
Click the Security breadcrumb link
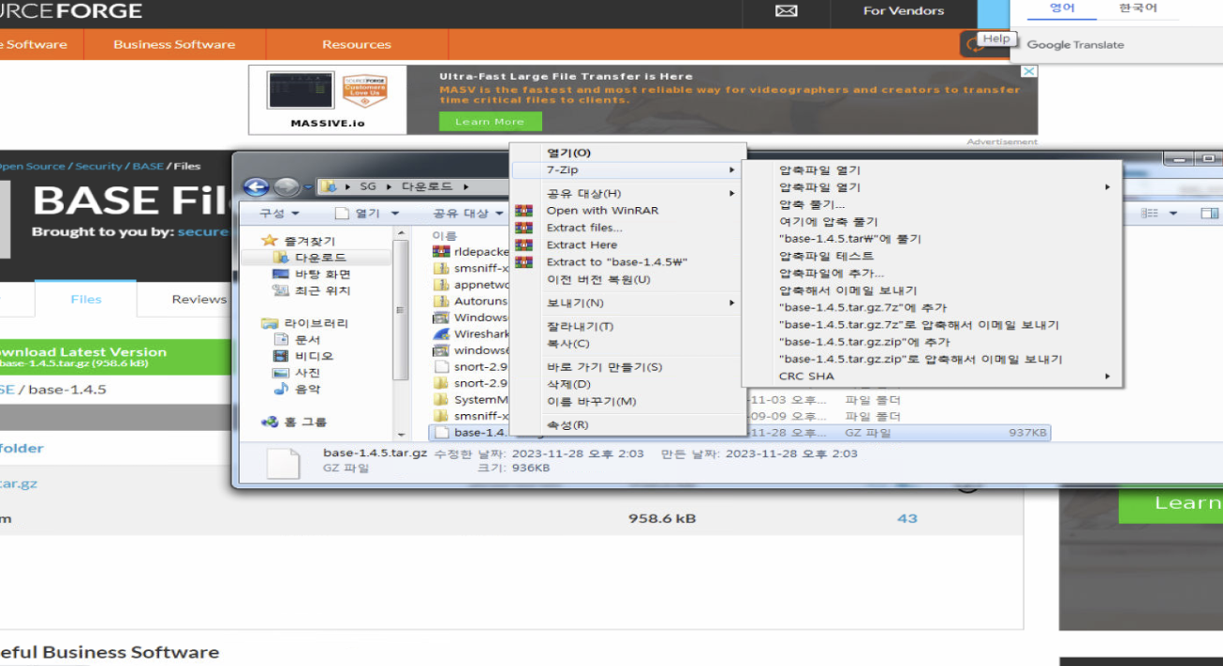(98, 166)
